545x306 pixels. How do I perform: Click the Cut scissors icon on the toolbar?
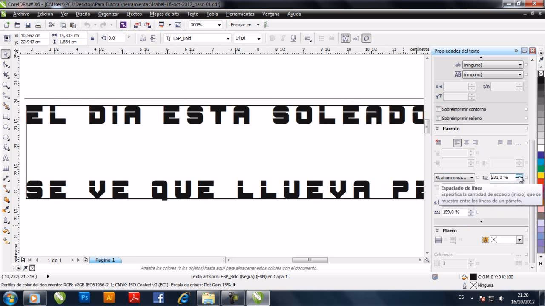tap(52, 24)
